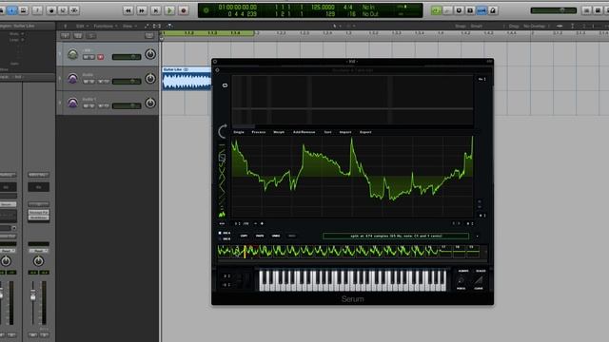This screenshot has height=342, width=609.
Task: Click the circular arrow icon beside the waveform
Action: pyautogui.click(x=223, y=131)
